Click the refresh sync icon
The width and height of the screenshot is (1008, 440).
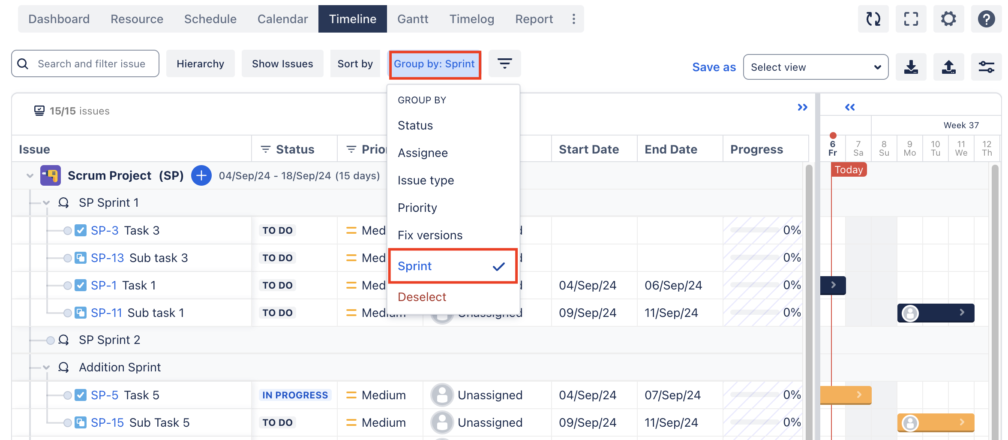(873, 19)
